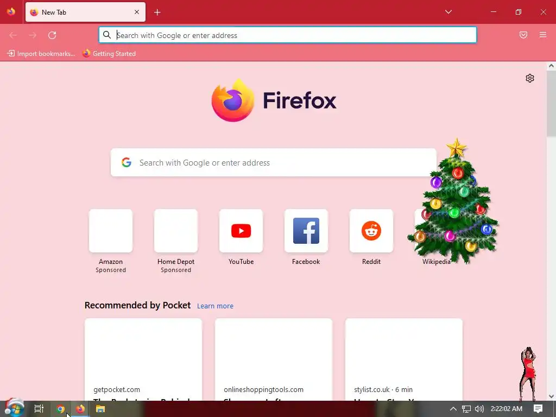This screenshot has width=556, height=417.
Task: Click the taskbar clock 2:22:02 AM
Action: point(507,409)
